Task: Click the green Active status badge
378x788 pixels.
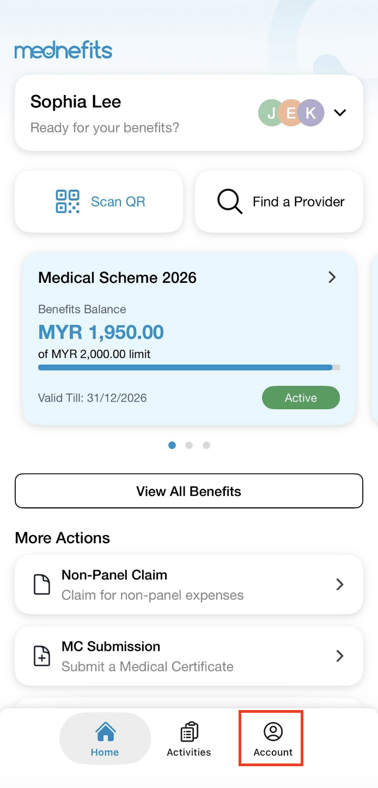Action: tap(301, 398)
